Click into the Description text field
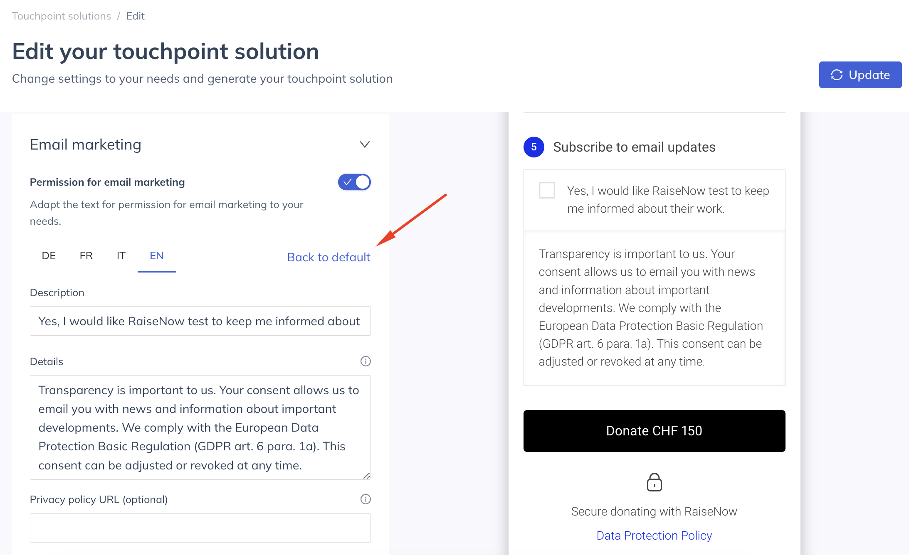The image size is (909, 555). pos(200,321)
